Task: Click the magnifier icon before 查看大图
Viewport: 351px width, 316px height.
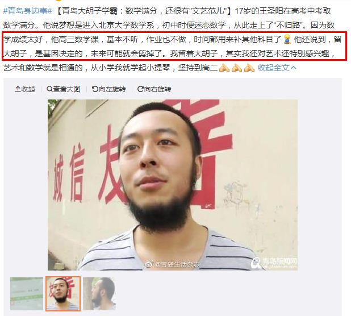Action: 49,89
